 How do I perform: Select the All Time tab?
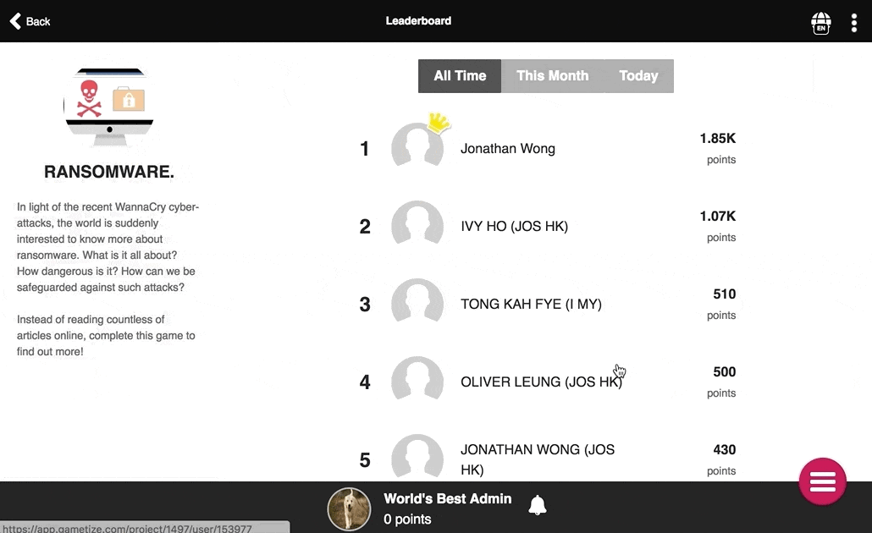(x=460, y=76)
